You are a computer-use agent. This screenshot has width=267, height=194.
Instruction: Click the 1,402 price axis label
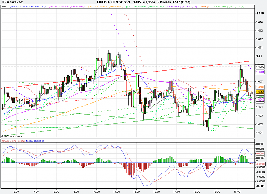pos(260,124)
